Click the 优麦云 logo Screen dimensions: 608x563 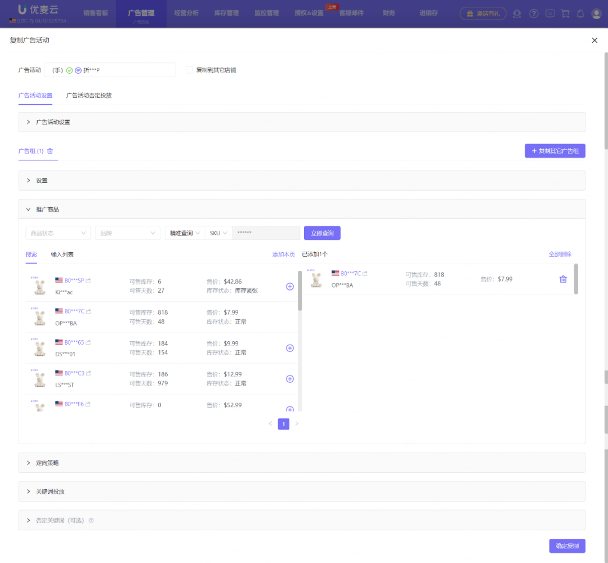point(38,10)
